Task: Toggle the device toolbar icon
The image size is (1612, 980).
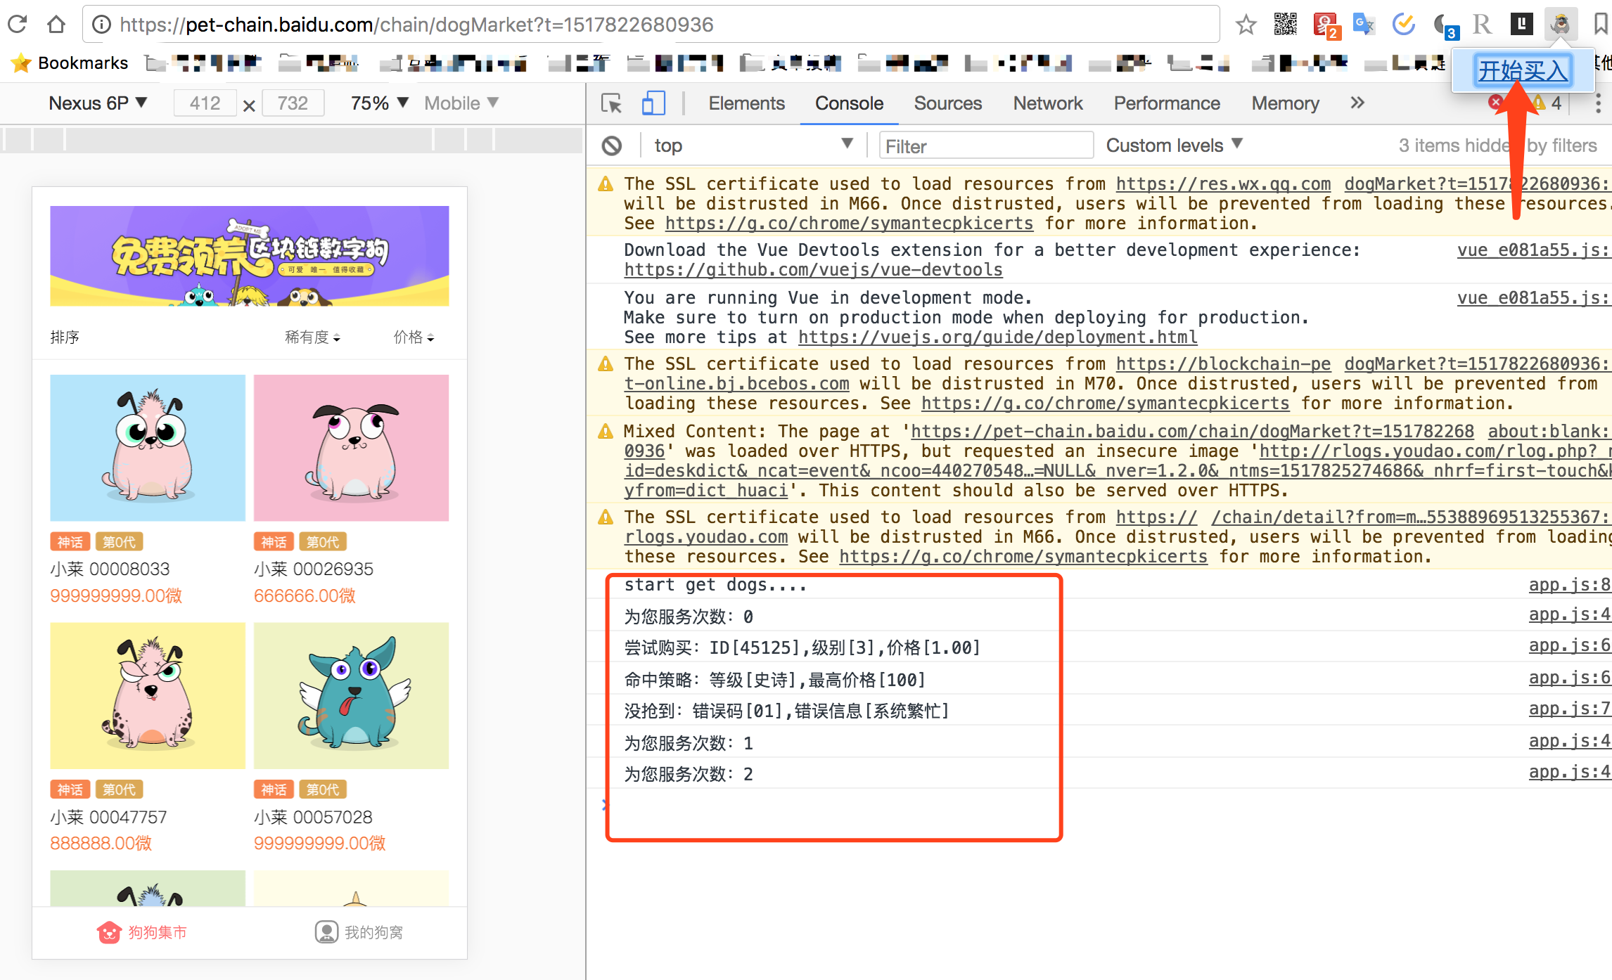Action: [653, 103]
